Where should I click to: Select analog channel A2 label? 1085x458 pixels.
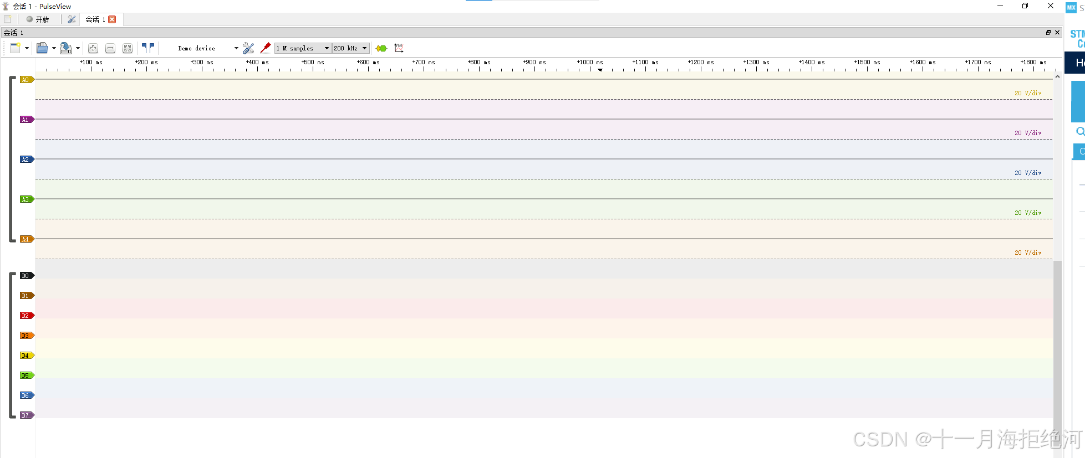(x=27, y=159)
